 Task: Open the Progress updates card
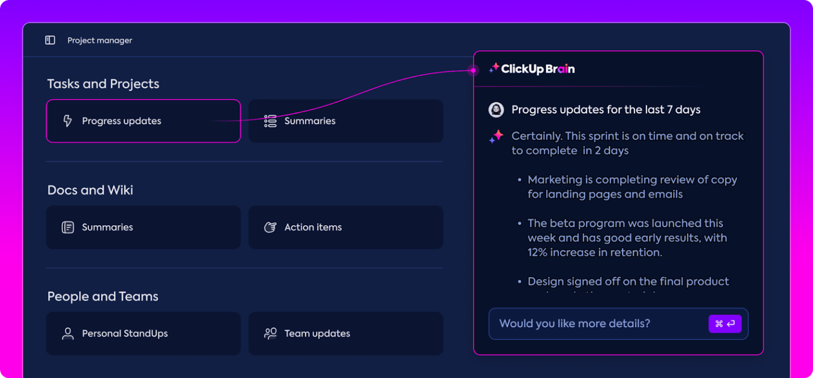tap(143, 121)
